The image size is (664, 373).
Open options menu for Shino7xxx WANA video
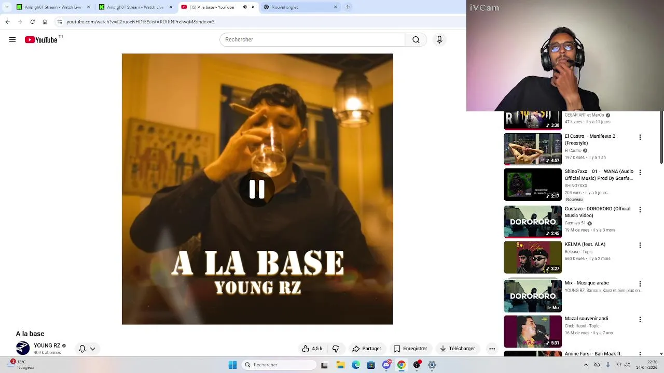click(640, 172)
